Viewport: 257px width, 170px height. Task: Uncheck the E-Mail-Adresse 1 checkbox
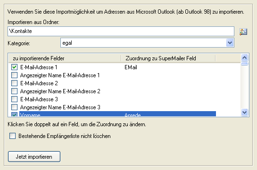point(14,67)
